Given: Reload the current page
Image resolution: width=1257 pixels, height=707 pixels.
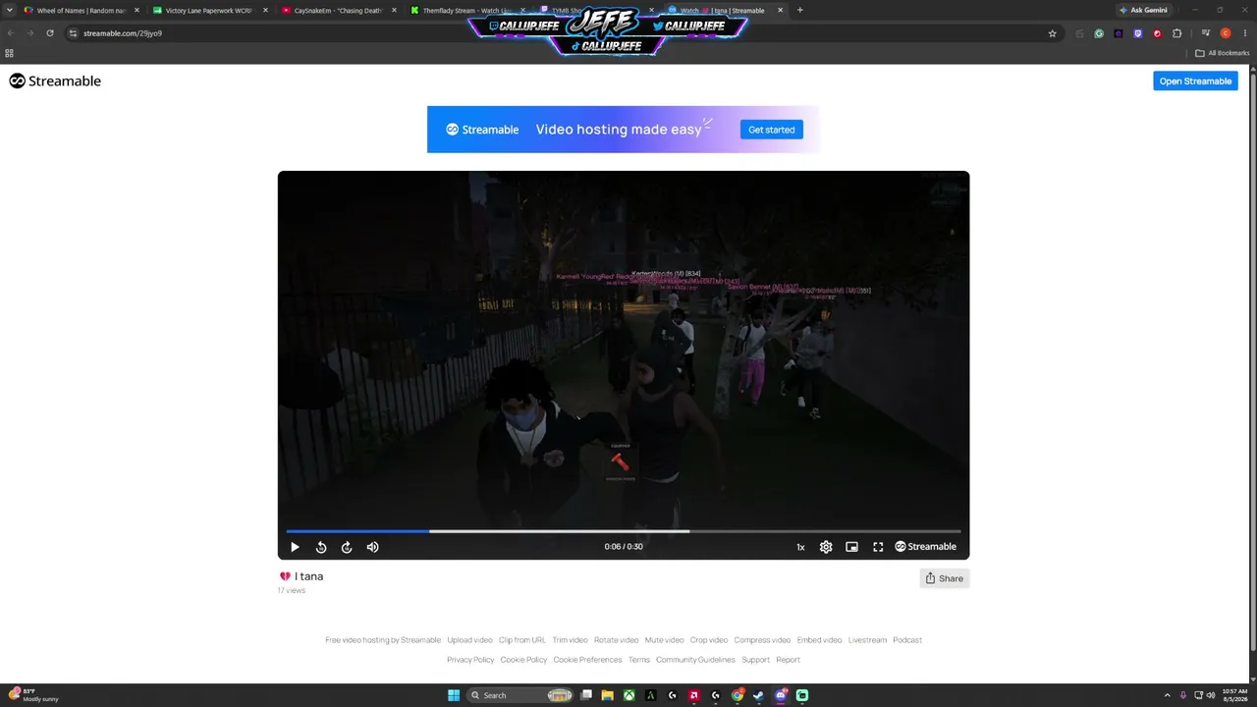Looking at the screenshot, I should pyautogui.click(x=50, y=33).
